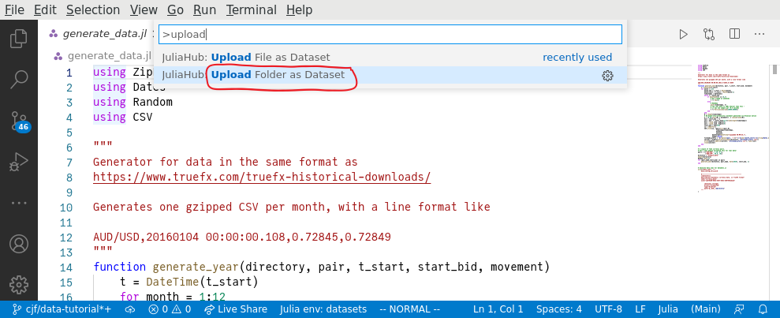Click the 'Generates one gzipped CSV' comment line
780x318 pixels.
tap(292, 207)
